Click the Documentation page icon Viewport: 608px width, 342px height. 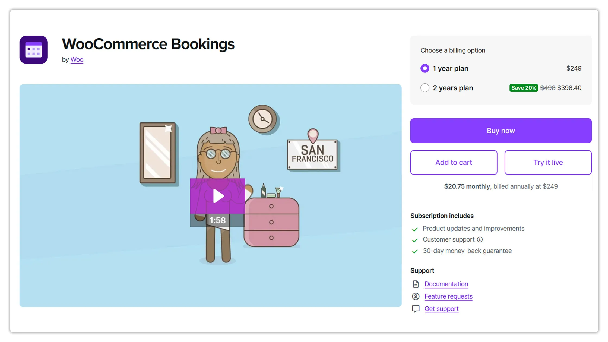click(x=416, y=284)
